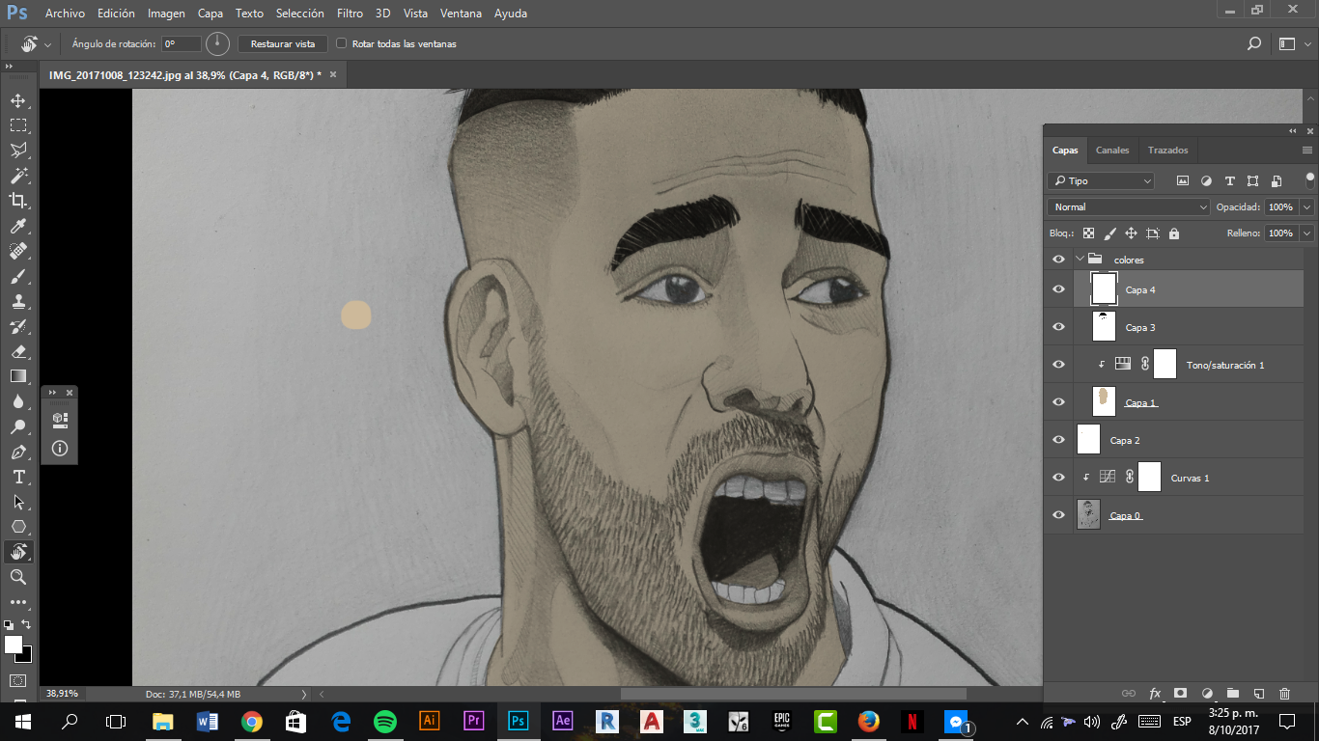This screenshot has height=741, width=1319.
Task: Click the rotation angle input field
Action: [182, 43]
